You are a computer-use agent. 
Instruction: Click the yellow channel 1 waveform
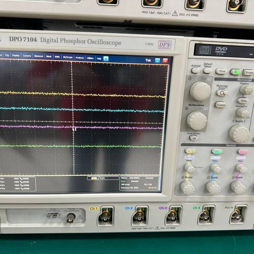pyautogui.click(x=83, y=94)
